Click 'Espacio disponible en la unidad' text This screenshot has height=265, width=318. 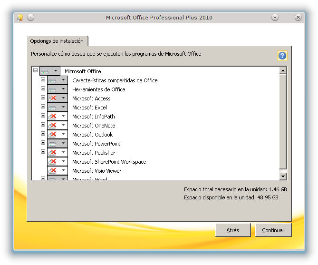click(231, 197)
